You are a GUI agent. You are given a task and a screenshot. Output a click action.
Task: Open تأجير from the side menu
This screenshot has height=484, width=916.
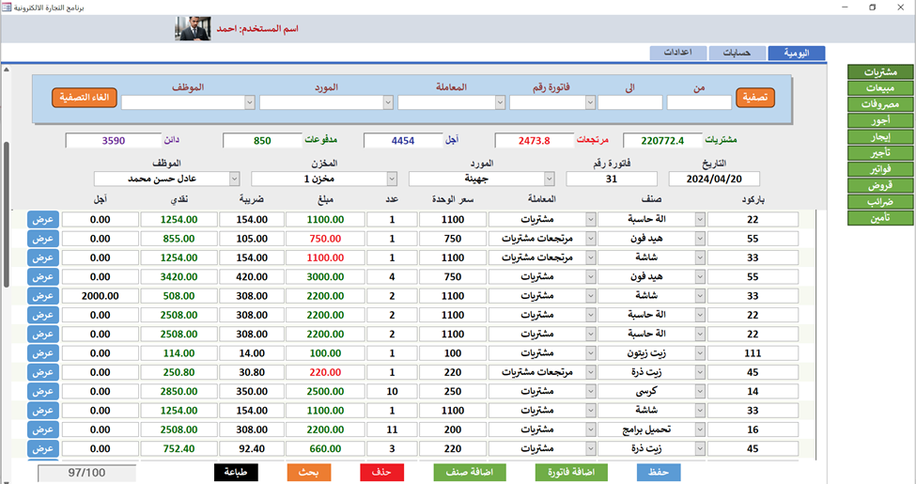tap(880, 152)
